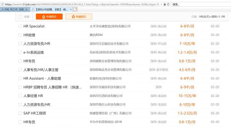Close the 【深圳,HR招聘，求职】 tab
Screen dimensions: 231x128
71,10
